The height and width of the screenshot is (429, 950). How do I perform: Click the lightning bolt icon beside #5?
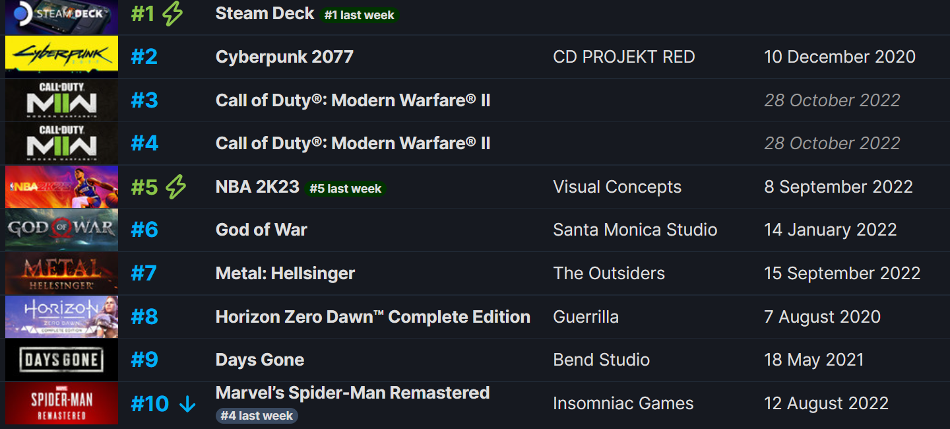click(175, 187)
